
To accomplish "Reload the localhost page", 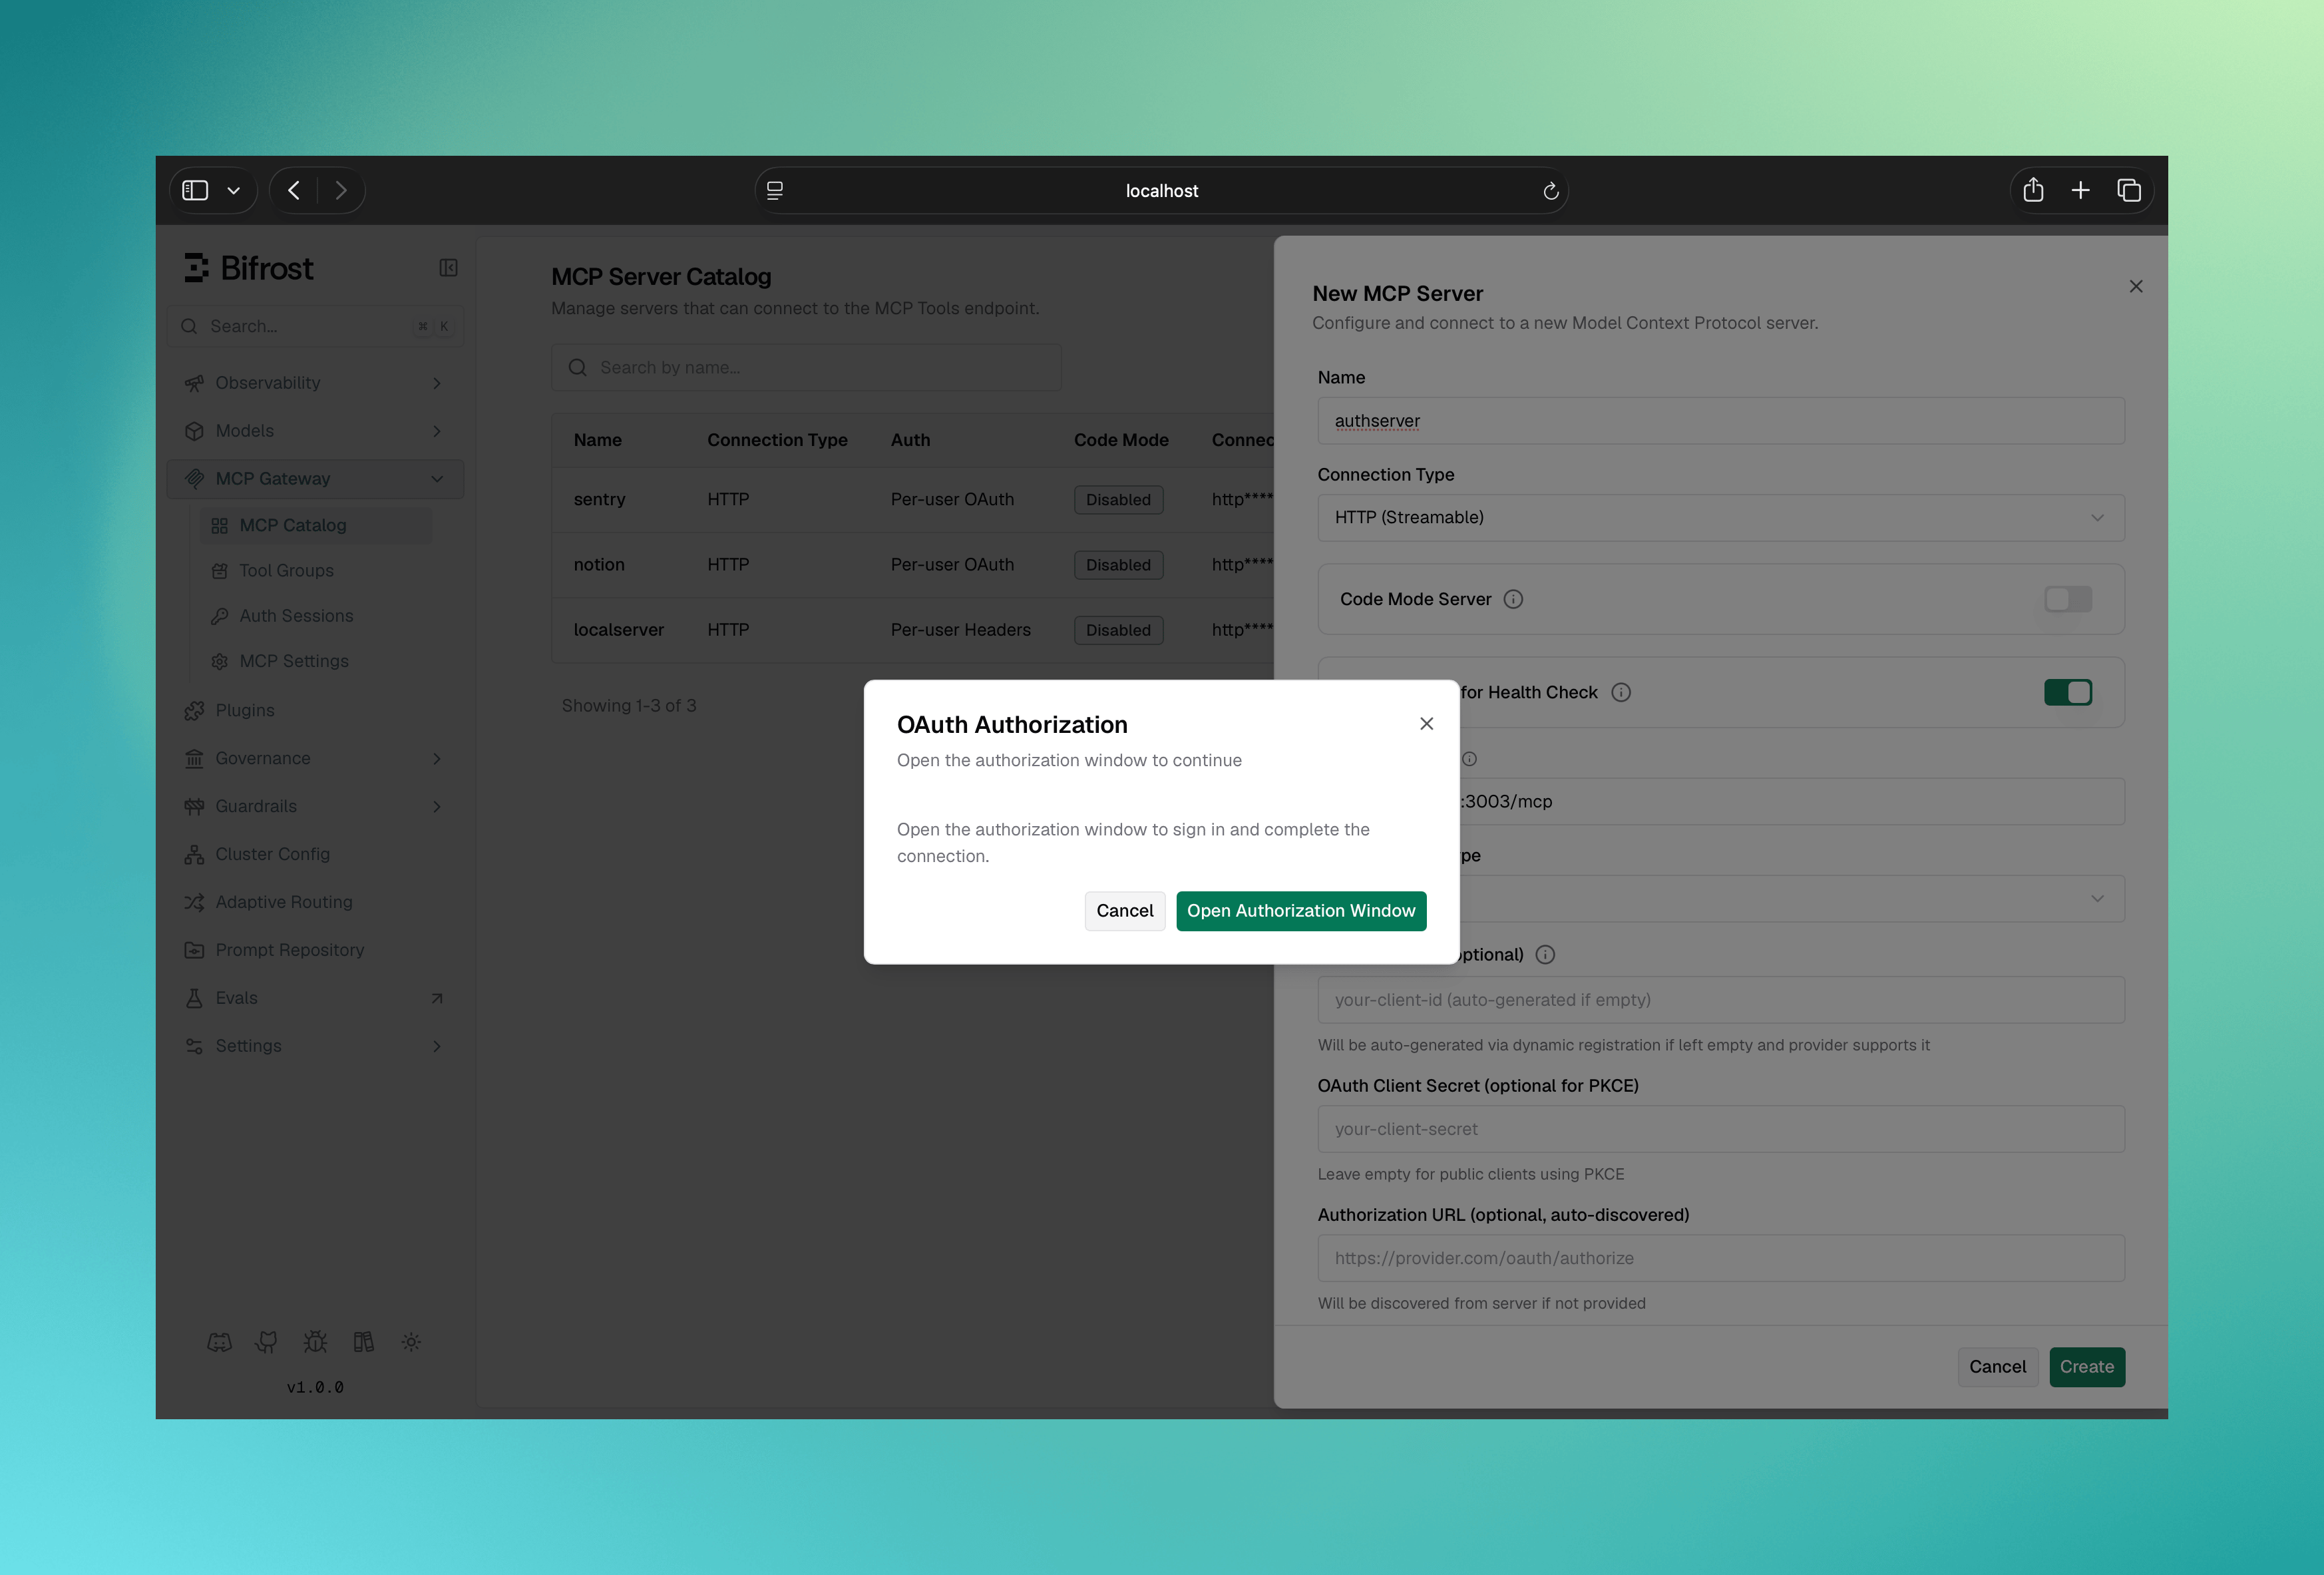I will [x=1551, y=191].
